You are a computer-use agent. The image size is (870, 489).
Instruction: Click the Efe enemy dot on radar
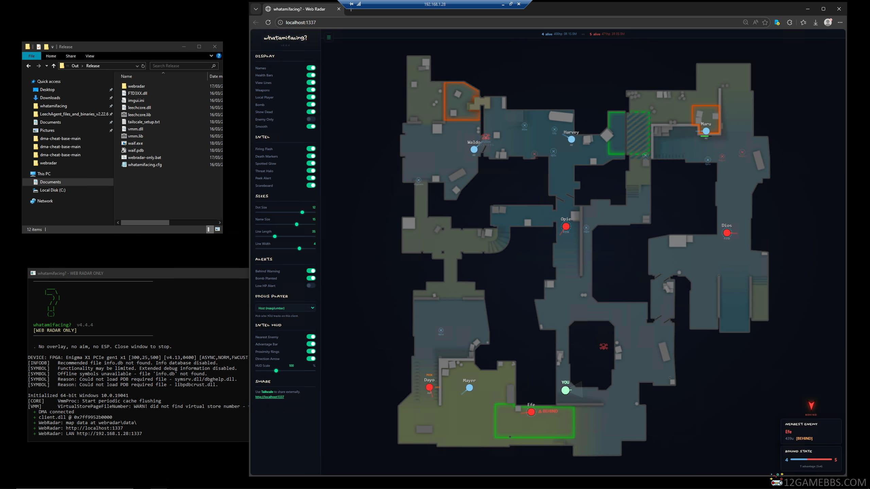(531, 412)
